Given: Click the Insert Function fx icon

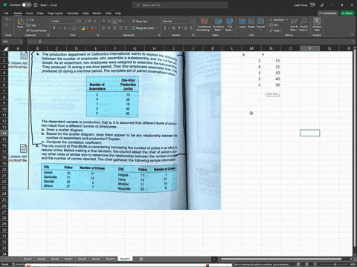Looking at the screenshot, I should 40,42.
